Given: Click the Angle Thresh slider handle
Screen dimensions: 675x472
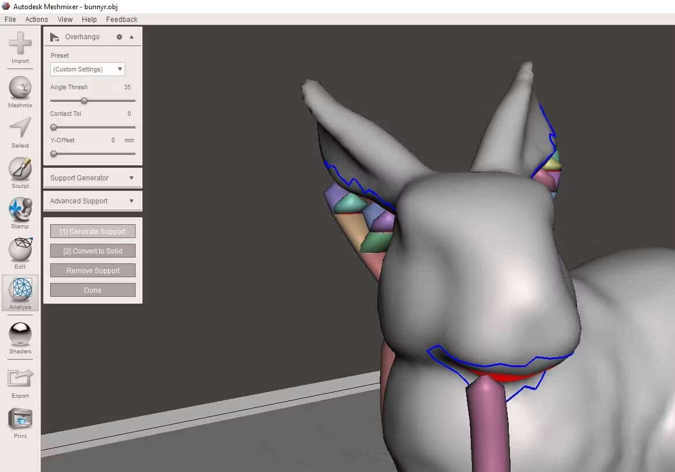Looking at the screenshot, I should 84,101.
